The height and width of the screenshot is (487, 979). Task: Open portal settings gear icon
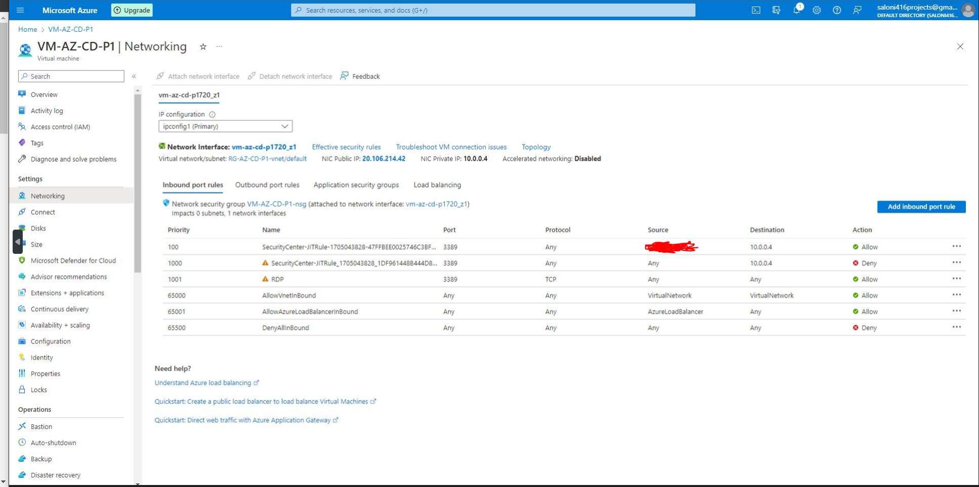click(x=817, y=10)
